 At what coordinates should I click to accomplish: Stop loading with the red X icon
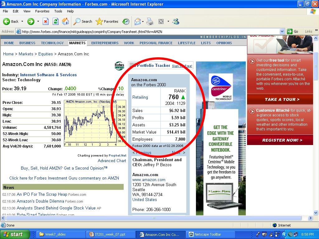45,21
